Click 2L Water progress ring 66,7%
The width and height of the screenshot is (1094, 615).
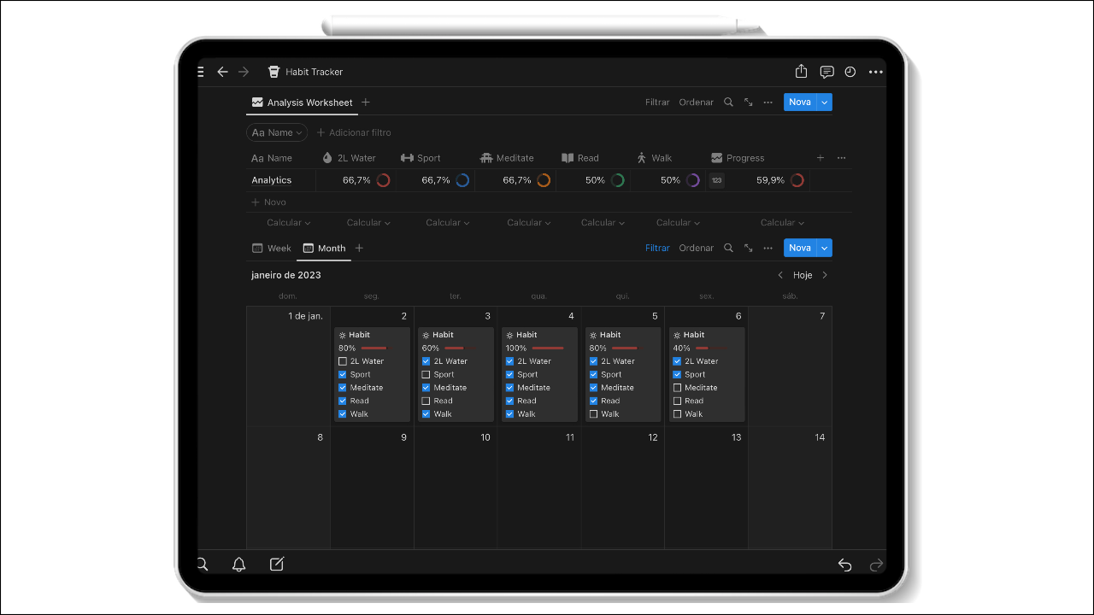[x=383, y=180]
